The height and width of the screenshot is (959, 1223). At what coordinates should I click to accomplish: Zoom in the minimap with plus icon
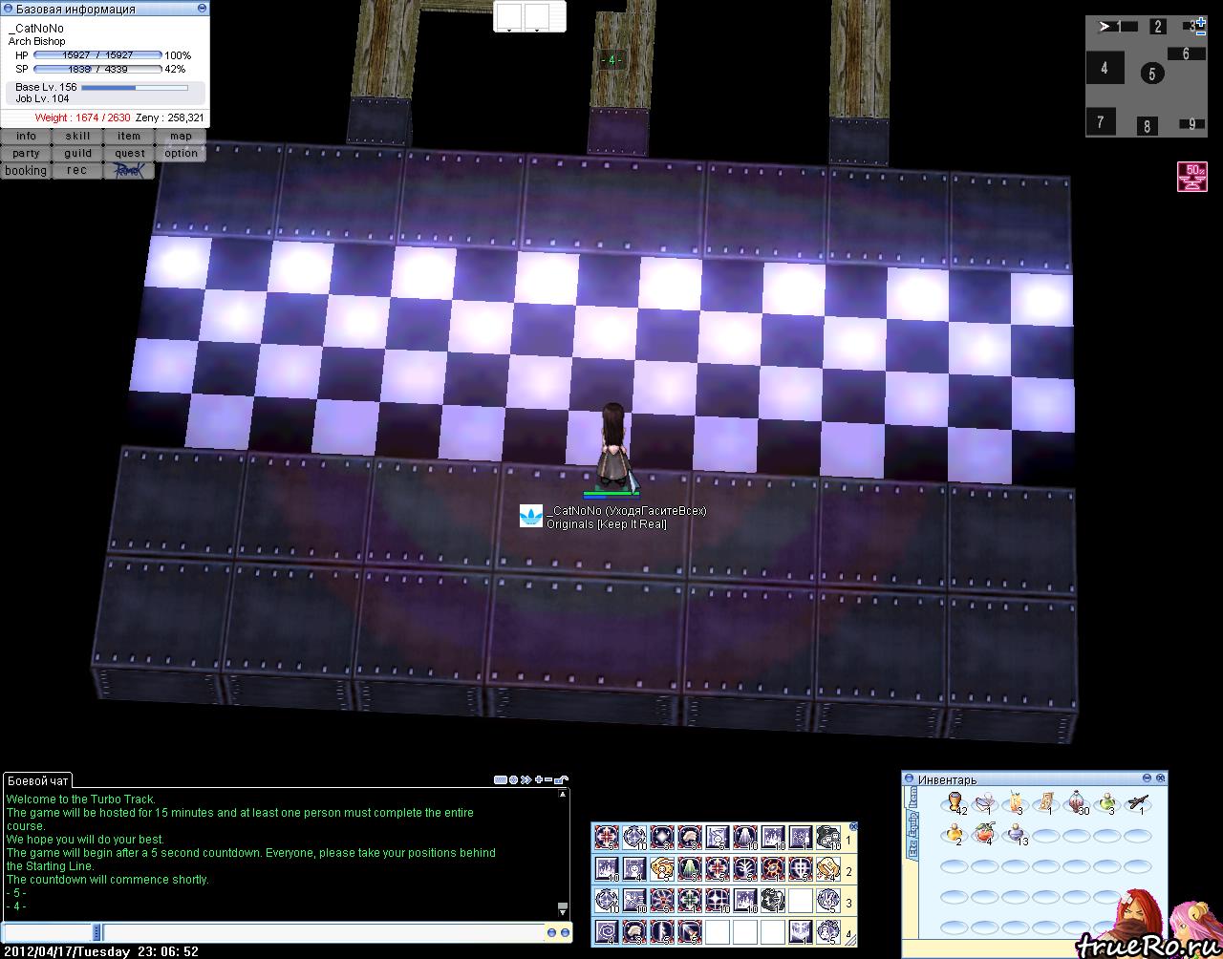click(1201, 21)
